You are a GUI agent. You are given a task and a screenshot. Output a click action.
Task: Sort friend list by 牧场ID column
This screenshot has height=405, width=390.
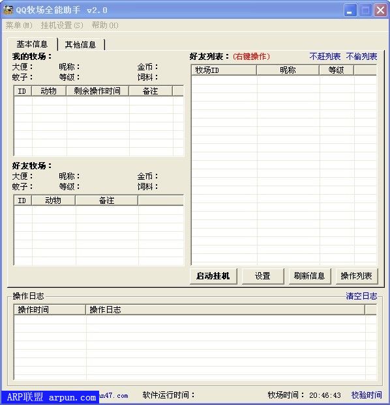(x=224, y=70)
